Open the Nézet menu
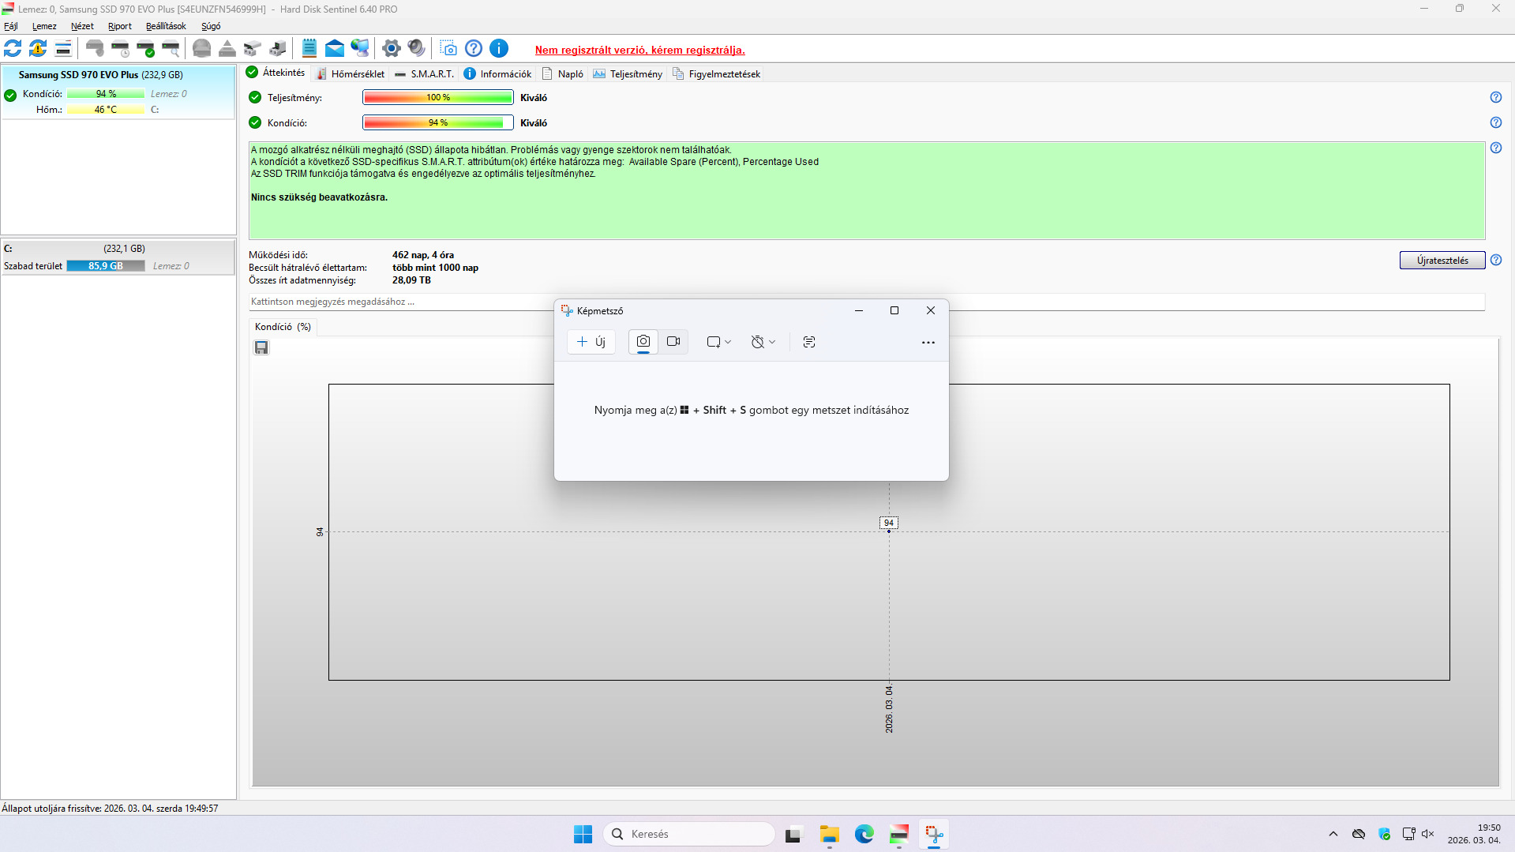 [82, 26]
